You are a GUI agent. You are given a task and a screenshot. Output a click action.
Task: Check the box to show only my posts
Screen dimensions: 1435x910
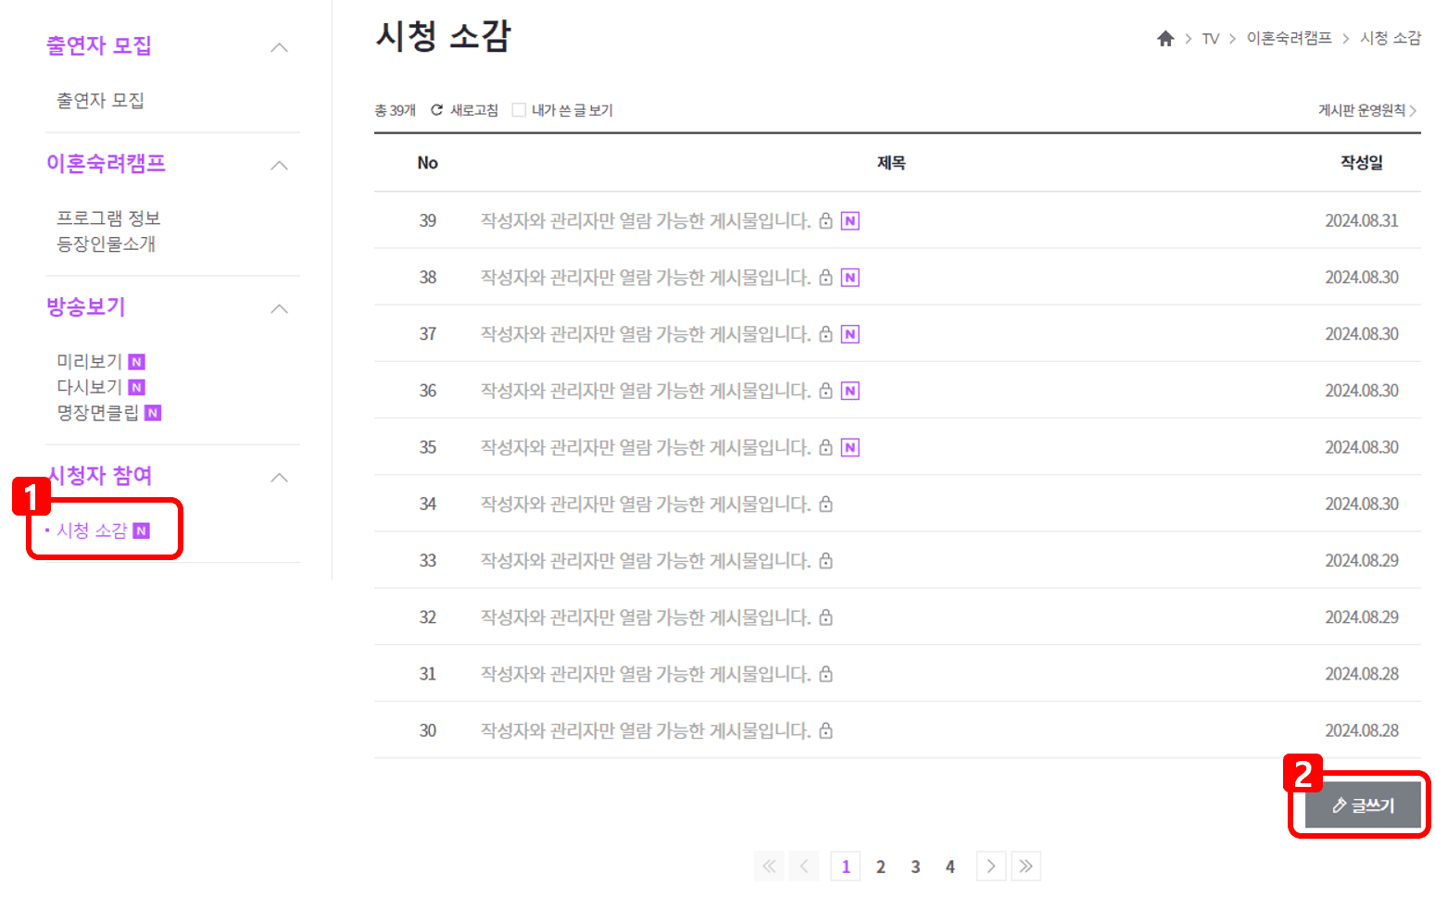click(x=519, y=109)
